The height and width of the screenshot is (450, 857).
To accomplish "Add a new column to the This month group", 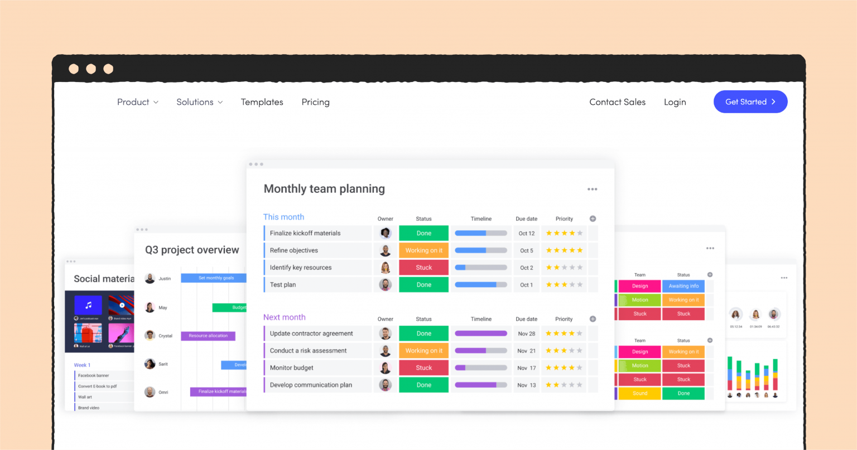I will click(x=593, y=219).
